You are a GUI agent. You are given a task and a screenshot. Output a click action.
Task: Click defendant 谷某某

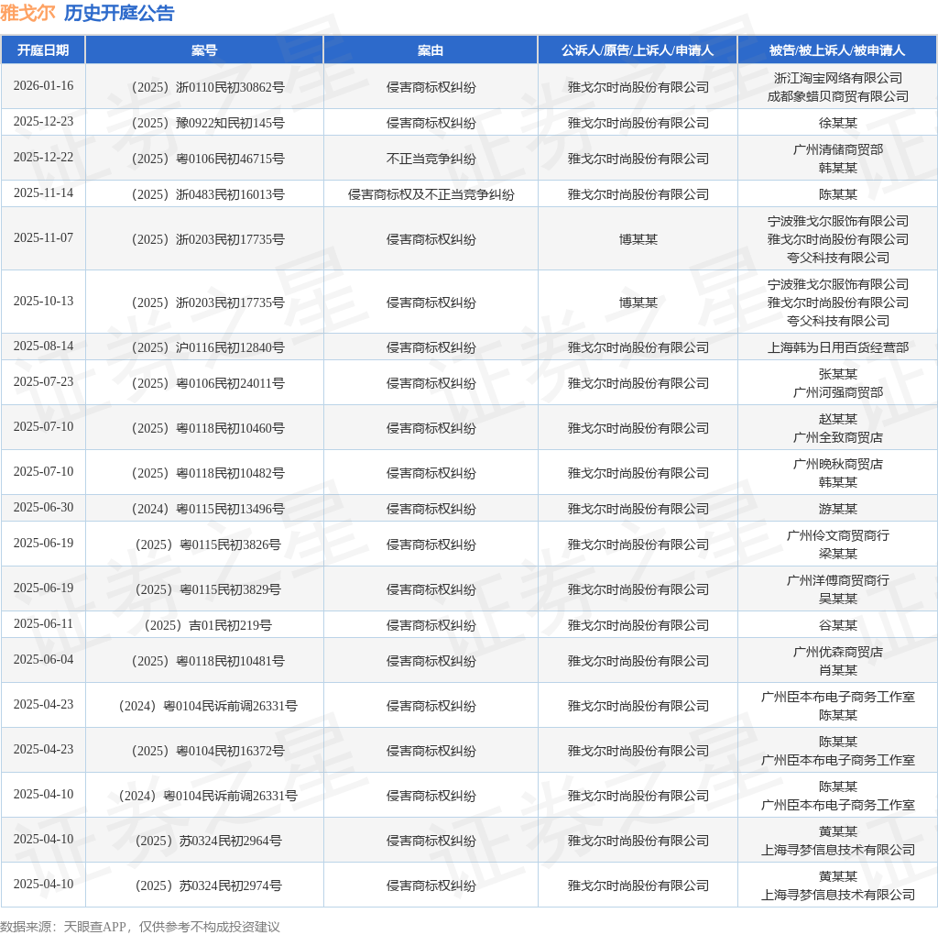click(x=837, y=626)
